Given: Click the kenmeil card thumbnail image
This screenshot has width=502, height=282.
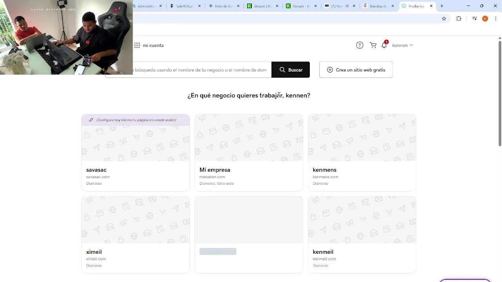Looking at the screenshot, I should coord(362,220).
